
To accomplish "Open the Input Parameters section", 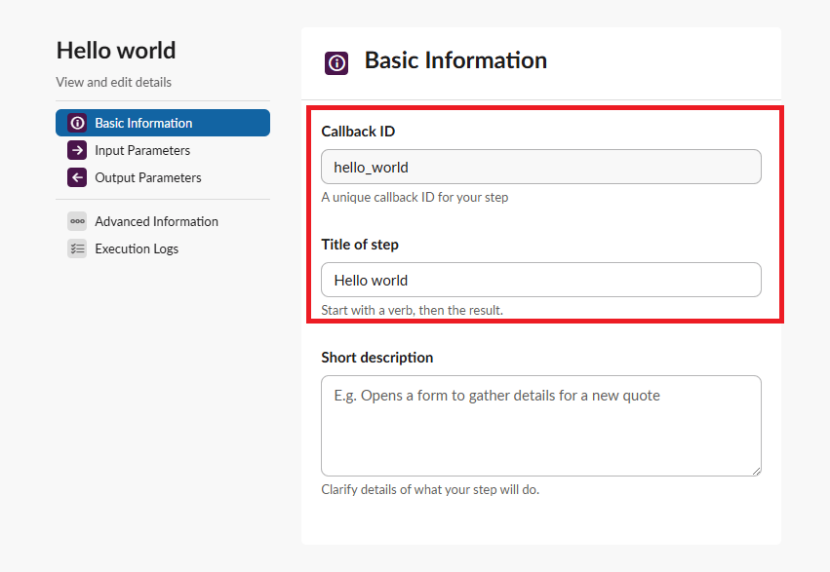I will (142, 150).
